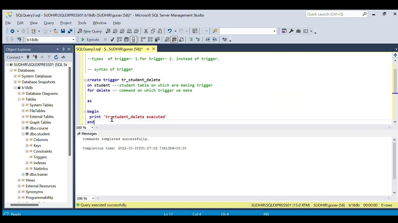
Task: Expand the System Databases node
Action: click(x=15, y=76)
